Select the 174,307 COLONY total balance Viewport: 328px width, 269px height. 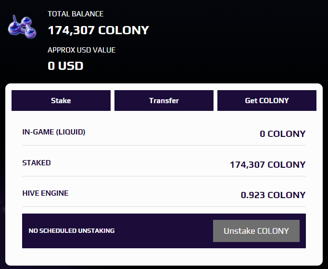click(x=98, y=30)
